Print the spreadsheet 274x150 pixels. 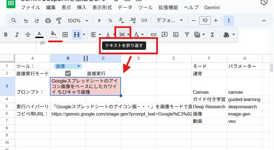click(x=48, y=21)
